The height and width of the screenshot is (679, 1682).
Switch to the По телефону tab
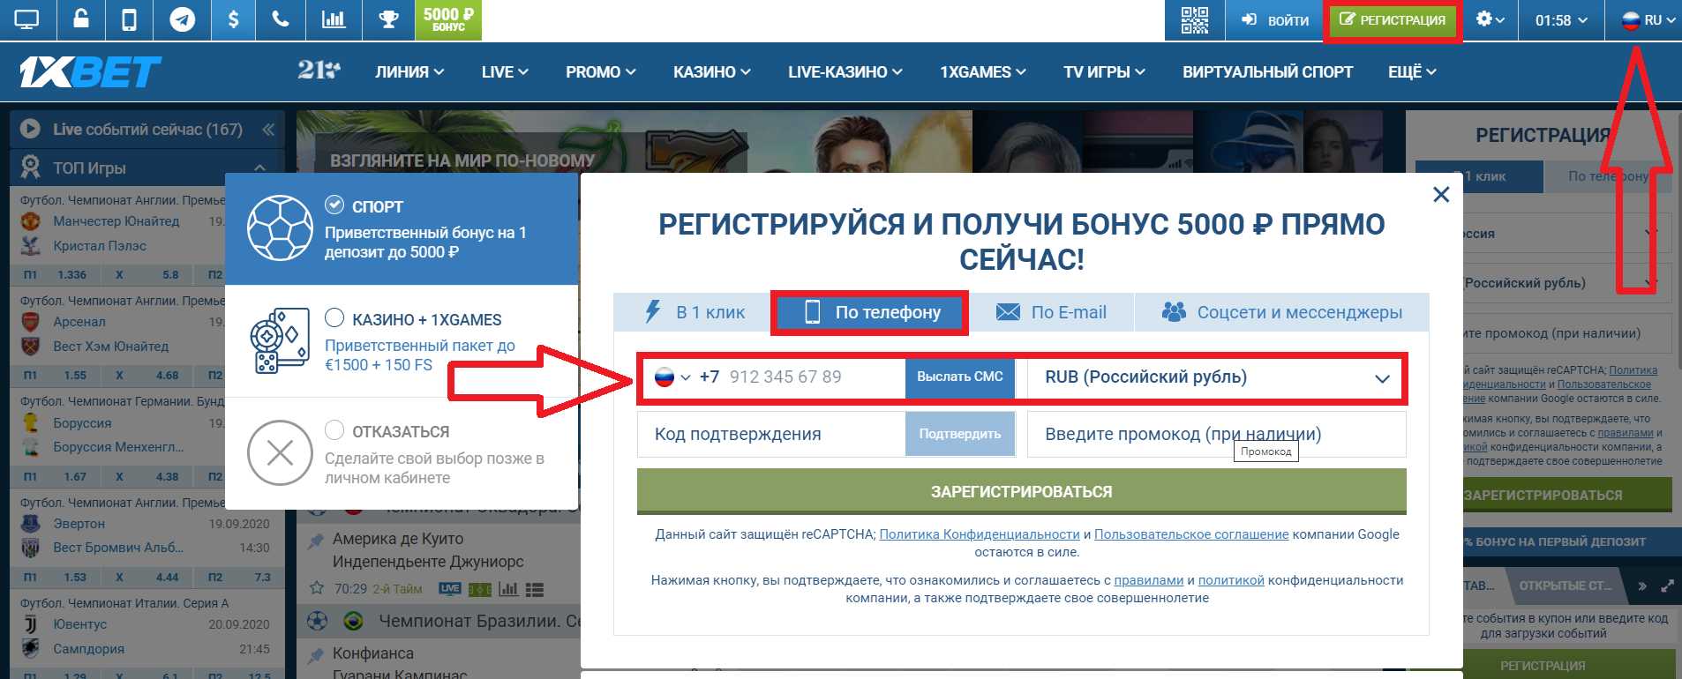[869, 312]
